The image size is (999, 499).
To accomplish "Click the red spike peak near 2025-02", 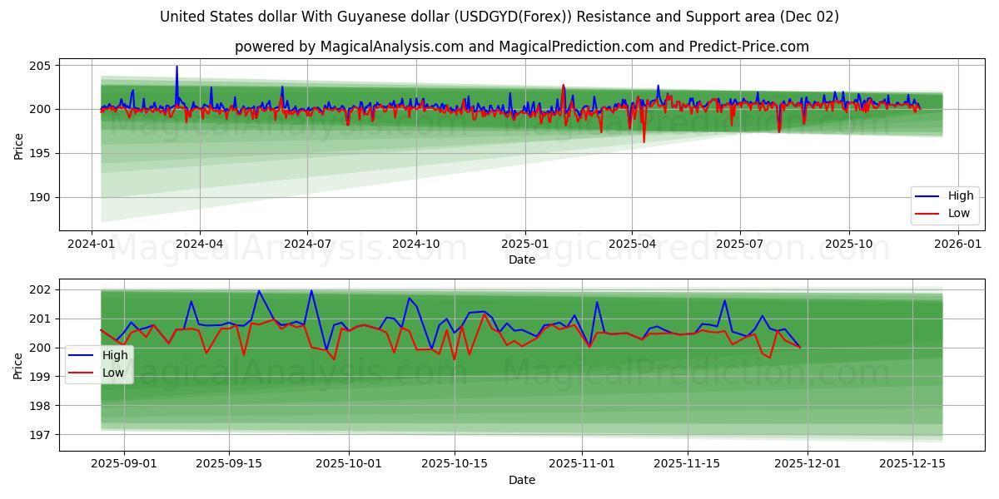I will (563, 86).
